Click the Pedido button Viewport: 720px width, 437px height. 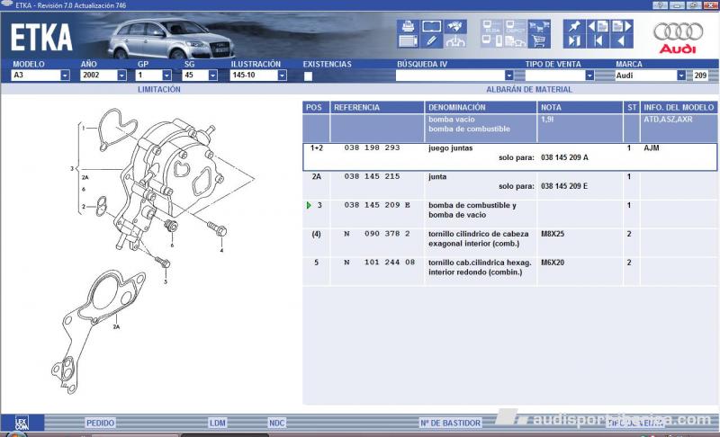[100, 423]
